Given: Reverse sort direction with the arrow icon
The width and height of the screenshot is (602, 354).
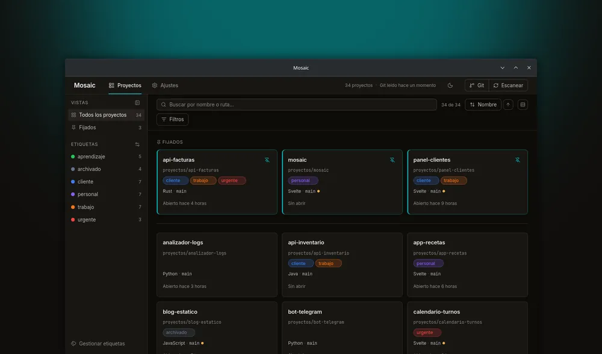Looking at the screenshot, I should click(508, 104).
